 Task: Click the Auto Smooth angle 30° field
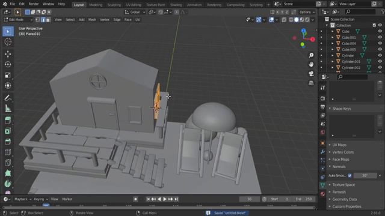tap(365, 176)
